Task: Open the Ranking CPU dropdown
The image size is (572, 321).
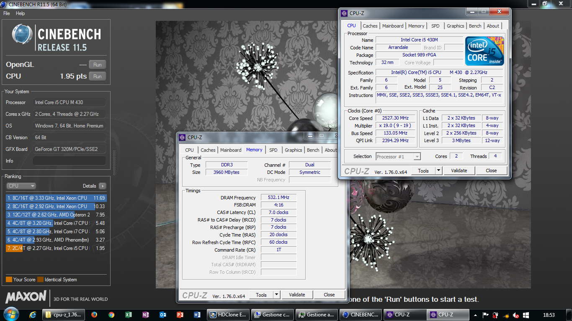Action: tap(21, 186)
